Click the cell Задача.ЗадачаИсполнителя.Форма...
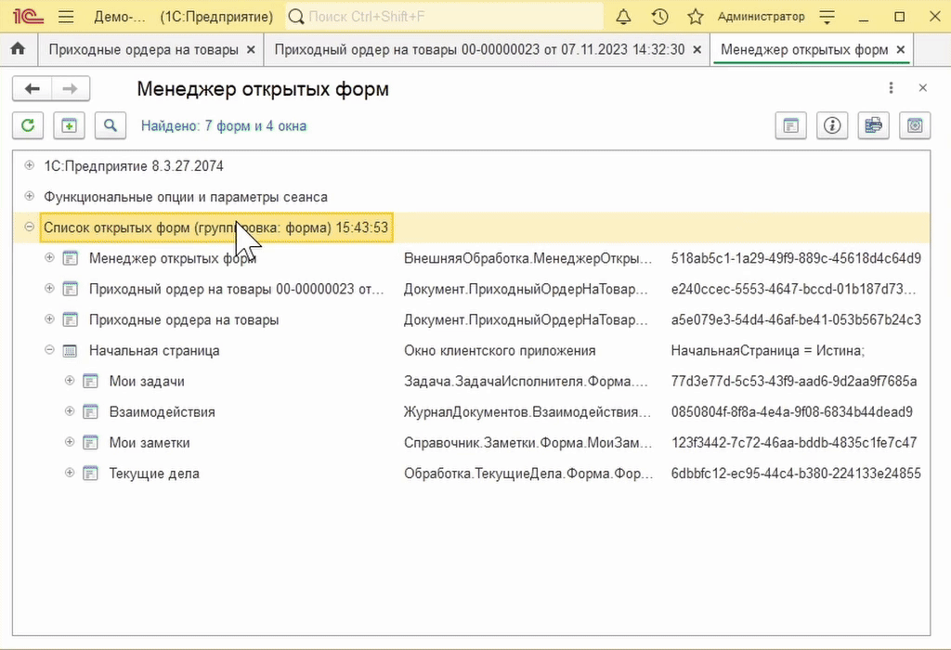 click(526, 382)
